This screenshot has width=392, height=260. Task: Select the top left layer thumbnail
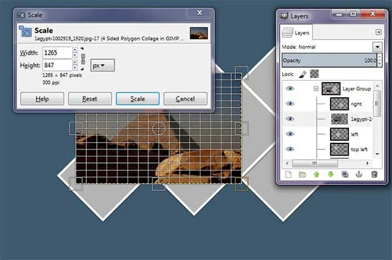coord(339,149)
